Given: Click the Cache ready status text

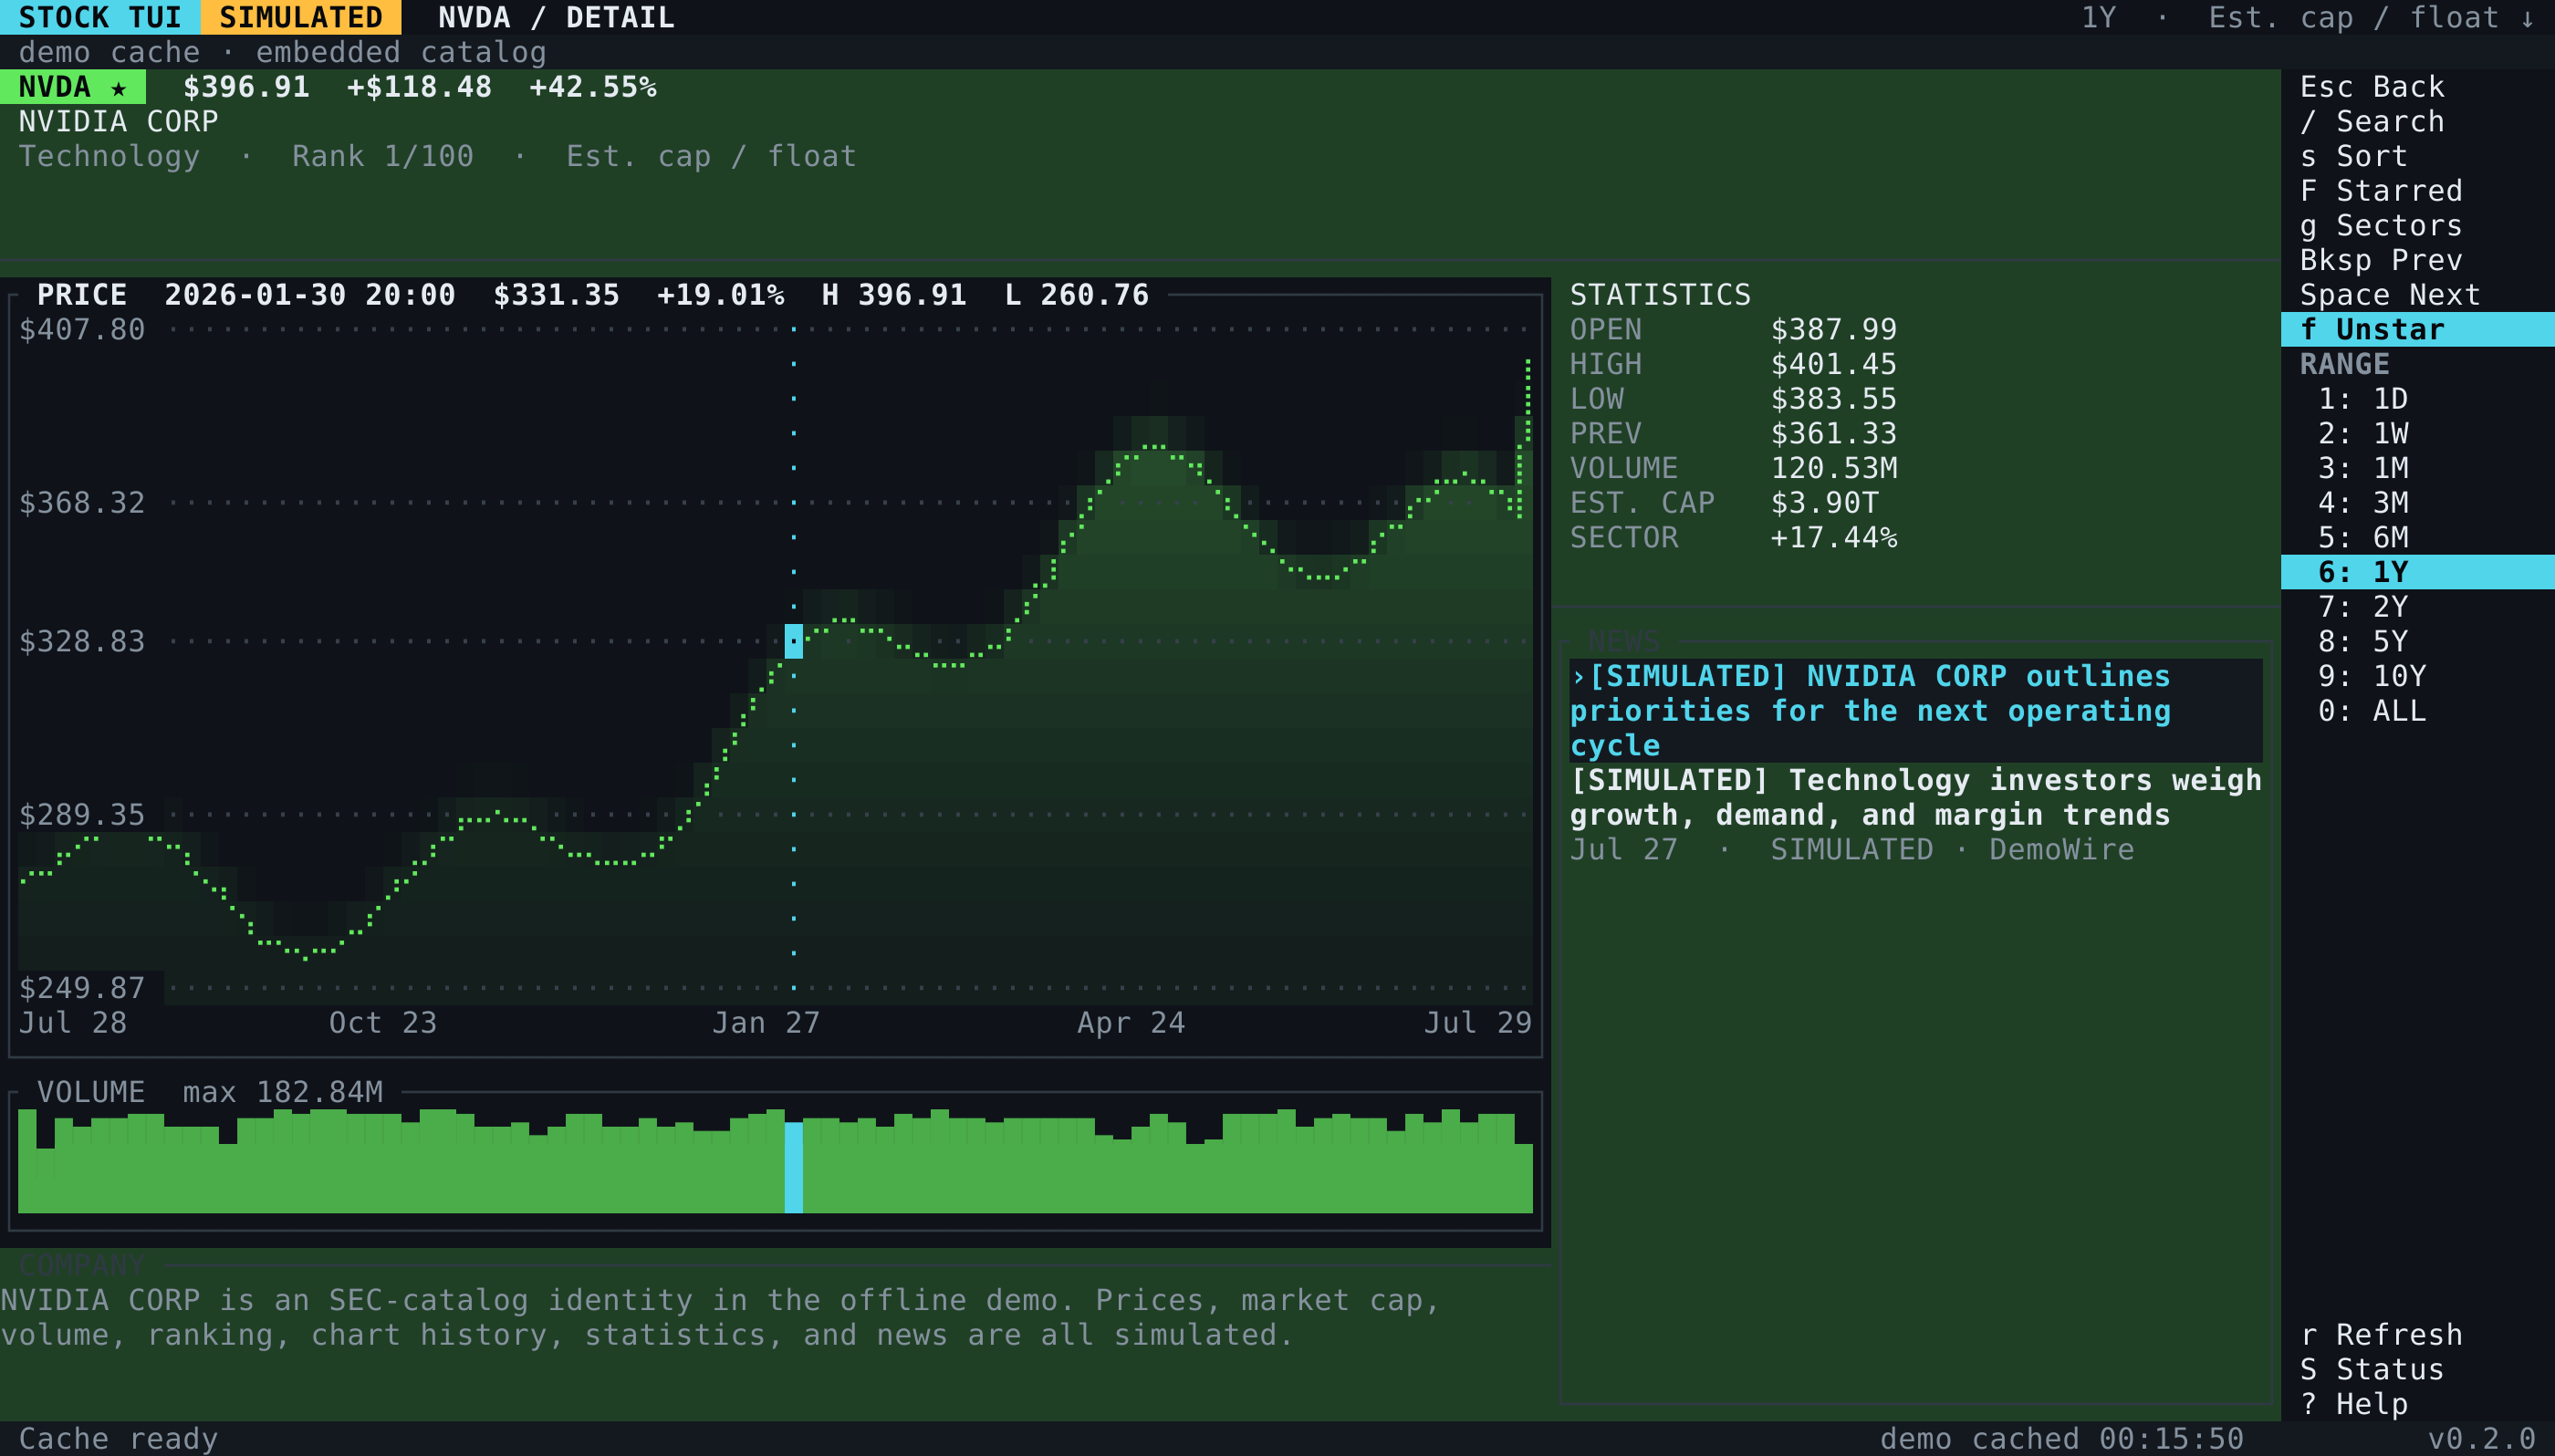Looking at the screenshot, I should 118,1439.
